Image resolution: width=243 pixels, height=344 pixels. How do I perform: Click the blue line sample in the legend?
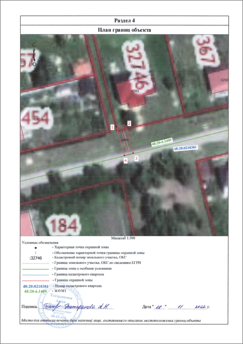pyautogui.click(x=35, y=274)
